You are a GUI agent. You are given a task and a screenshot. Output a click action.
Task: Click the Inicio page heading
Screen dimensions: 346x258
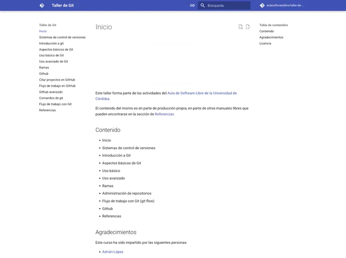point(104,27)
